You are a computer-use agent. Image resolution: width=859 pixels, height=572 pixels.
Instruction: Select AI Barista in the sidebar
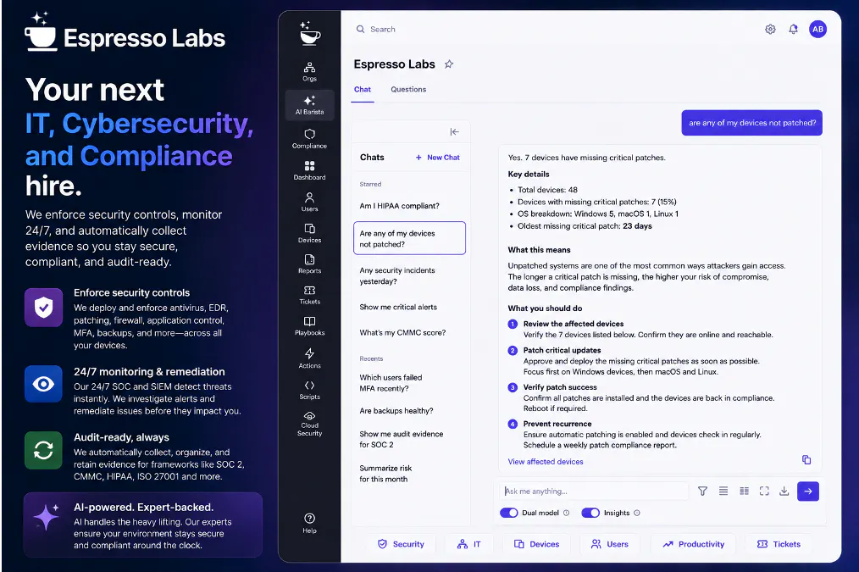[x=309, y=104]
